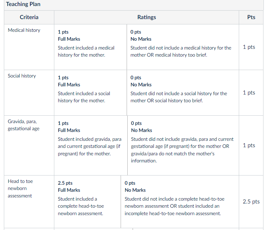267x230 pixels.
Task: Click the Gravida, para, gestational age criterion
Action: click(x=24, y=125)
